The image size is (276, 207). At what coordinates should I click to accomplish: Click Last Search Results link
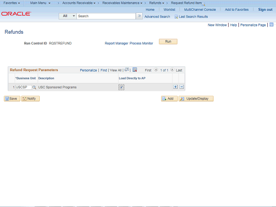click(193, 17)
